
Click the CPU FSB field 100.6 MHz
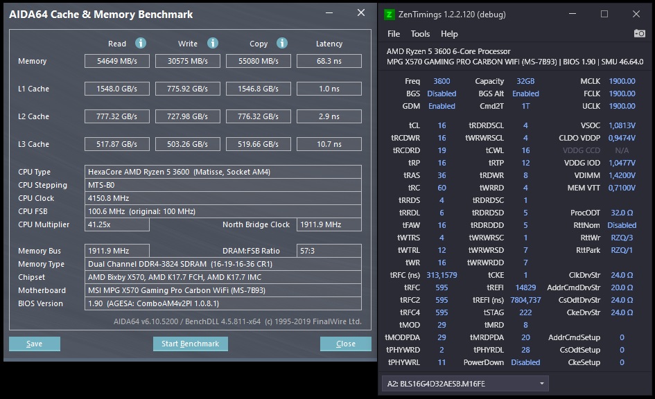point(223,211)
